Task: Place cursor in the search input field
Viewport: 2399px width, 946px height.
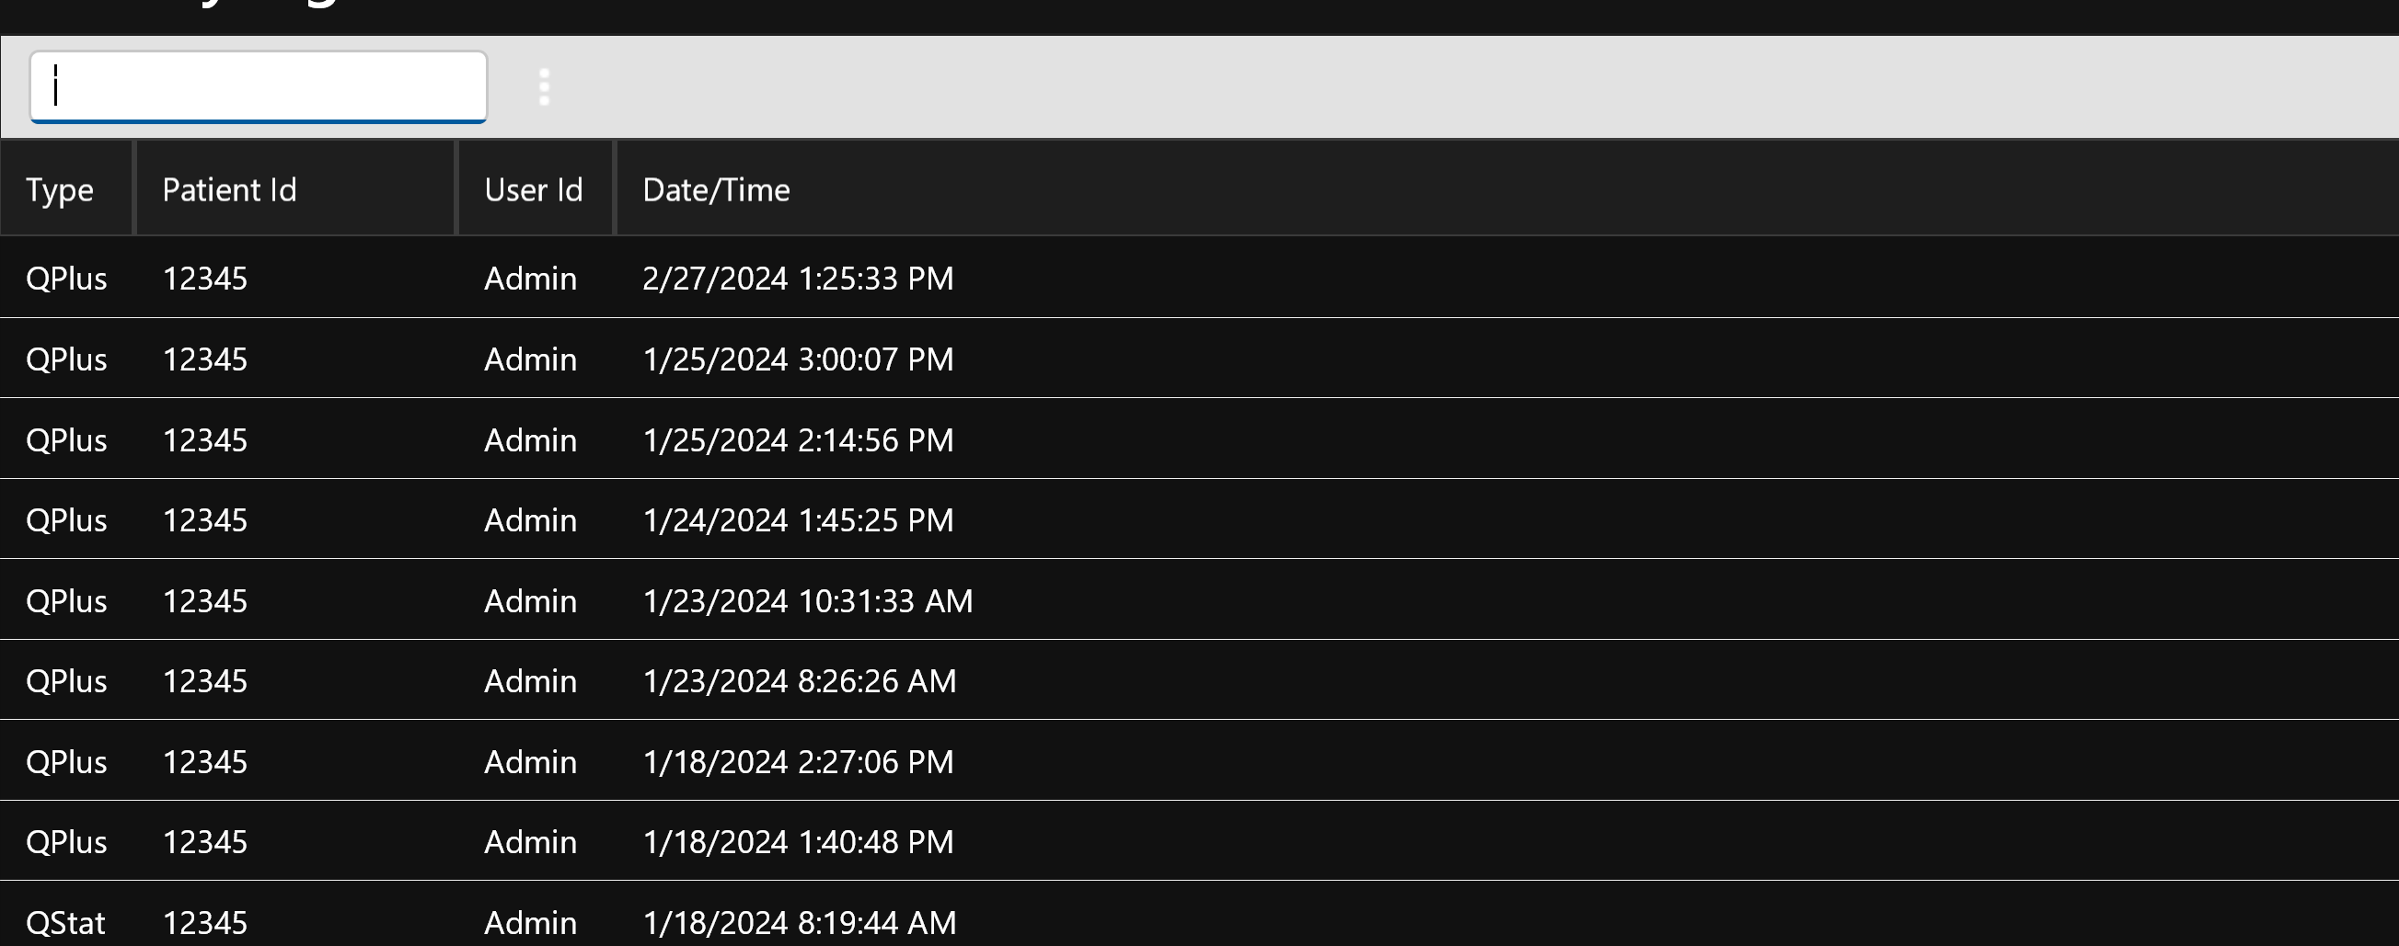Action: pyautogui.click(x=259, y=86)
